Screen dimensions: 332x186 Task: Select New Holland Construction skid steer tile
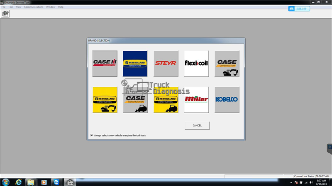coord(166,100)
